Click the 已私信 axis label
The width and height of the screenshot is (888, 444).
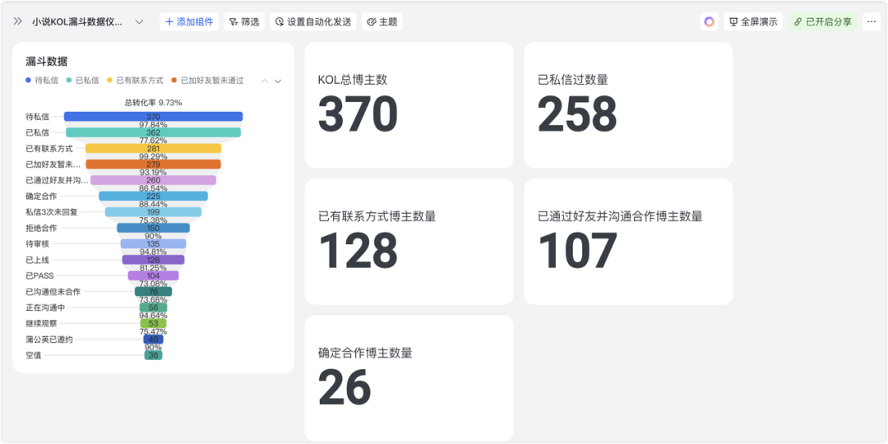[x=37, y=132]
